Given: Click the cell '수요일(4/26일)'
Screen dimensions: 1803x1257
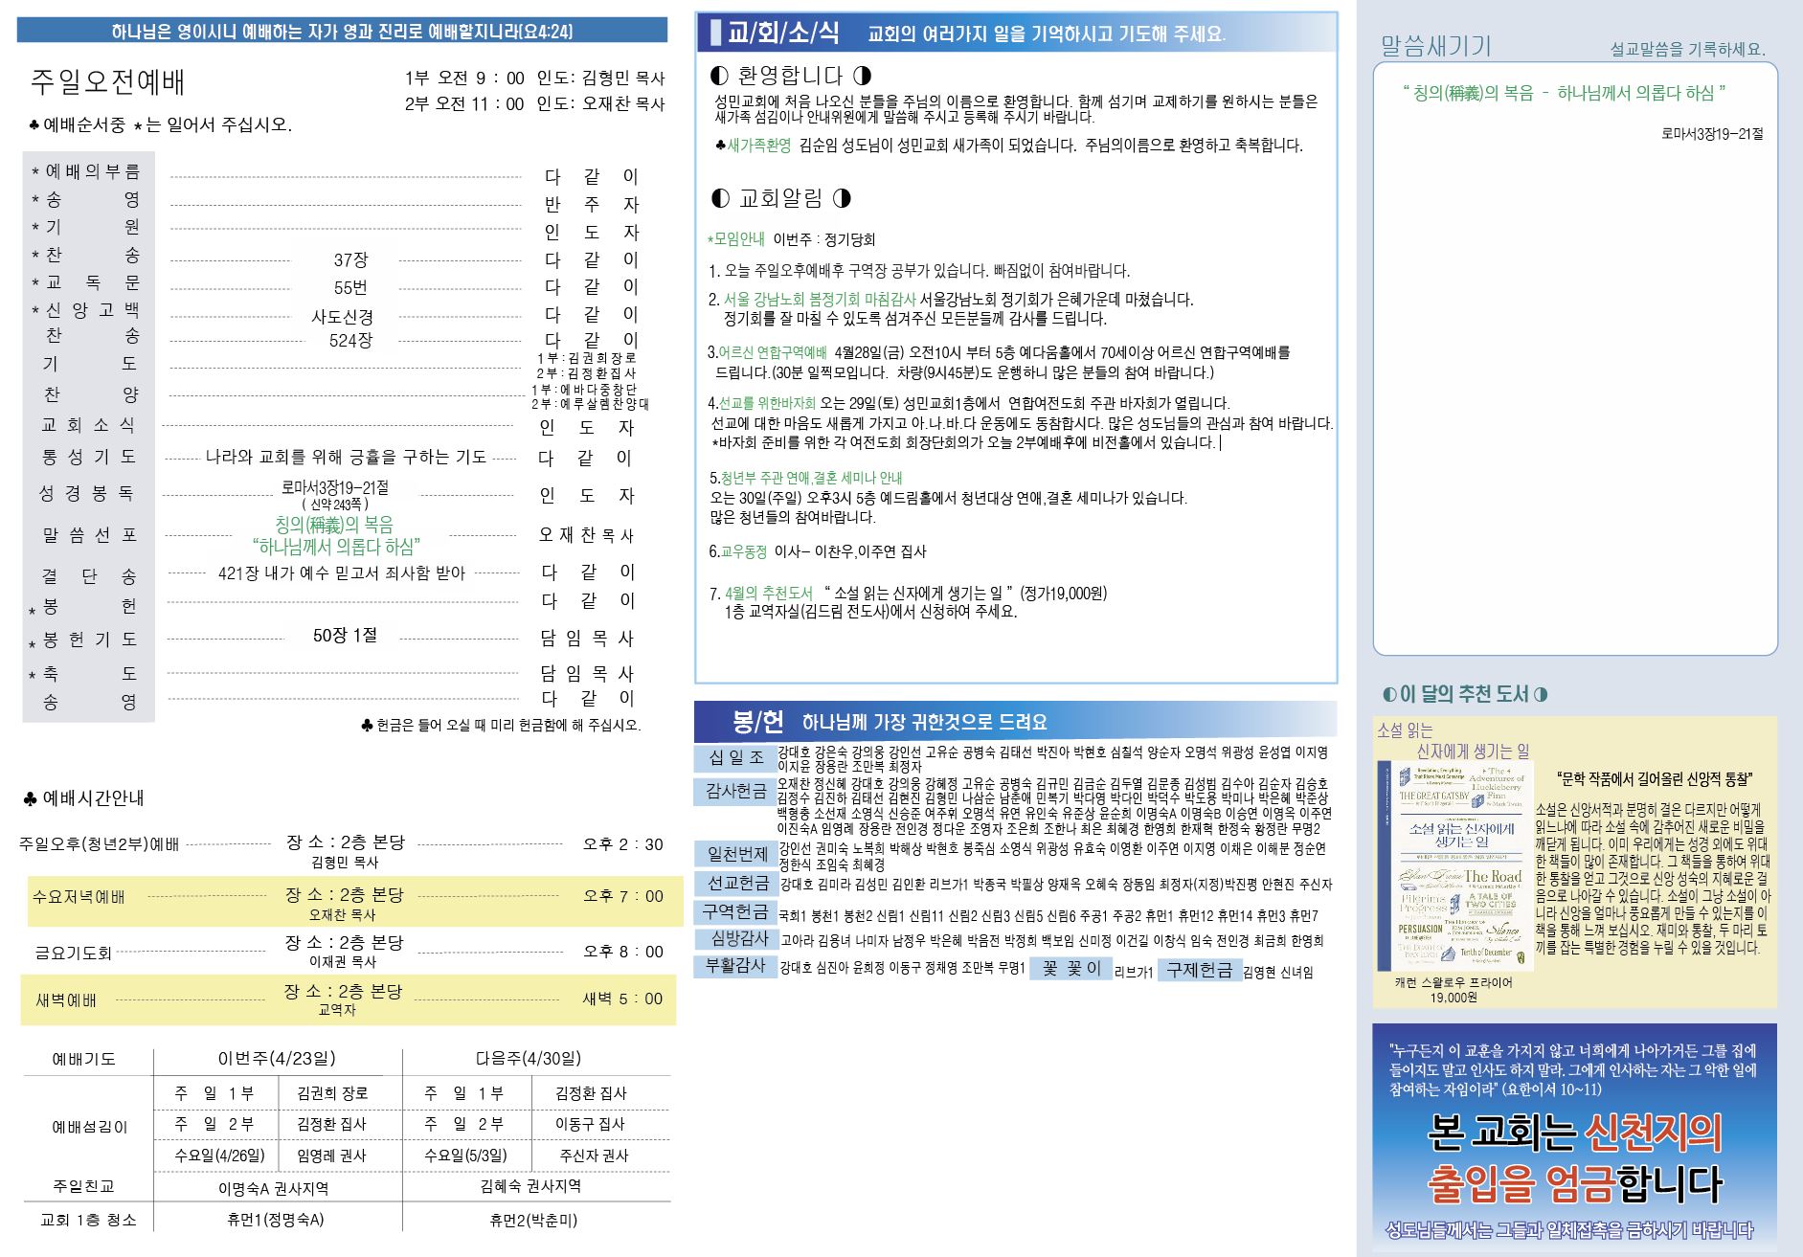Looking at the screenshot, I should click(x=219, y=1156).
